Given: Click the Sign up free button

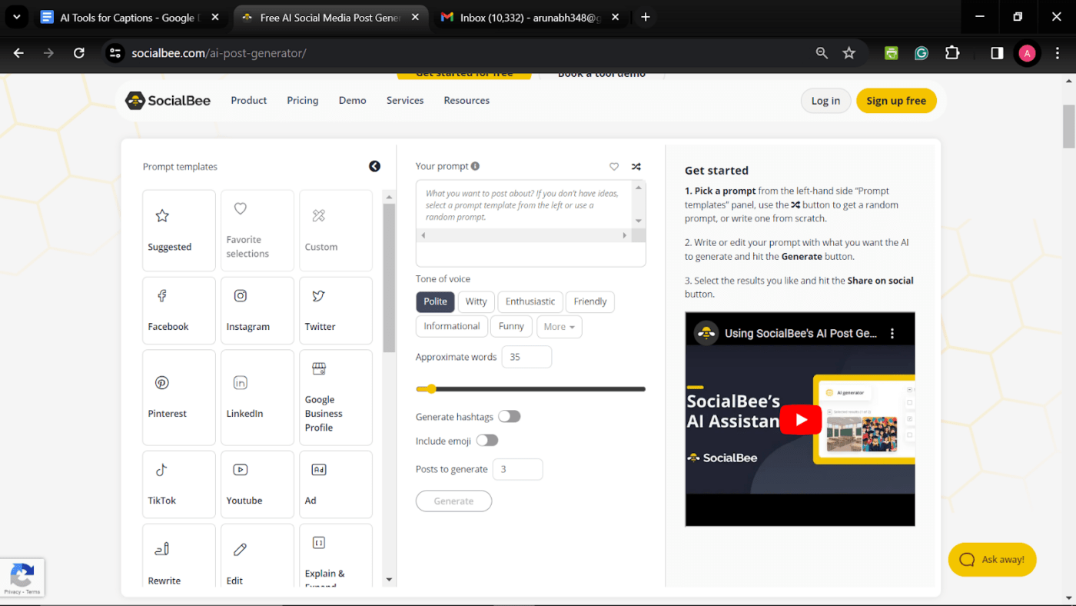Looking at the screenshot, I should coord(896,101).
